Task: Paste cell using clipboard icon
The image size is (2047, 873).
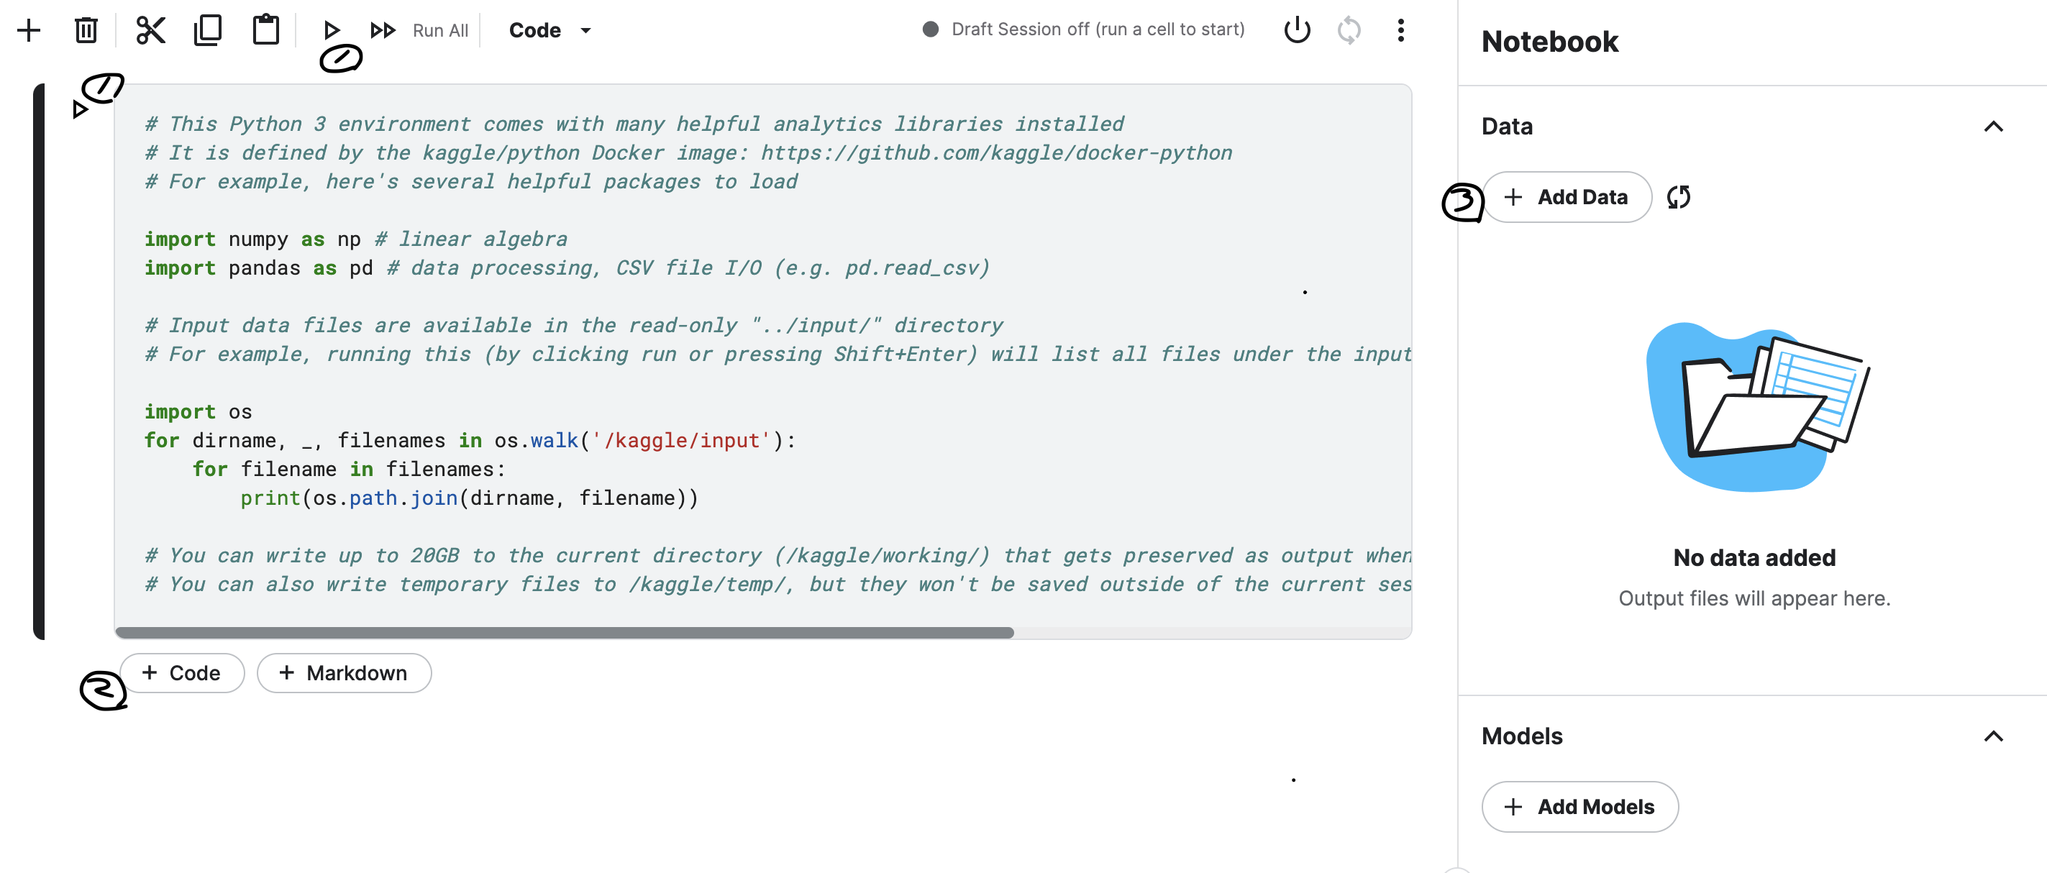Action: coord(265,30)
